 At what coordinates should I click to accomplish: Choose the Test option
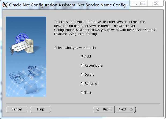[86, 93]
